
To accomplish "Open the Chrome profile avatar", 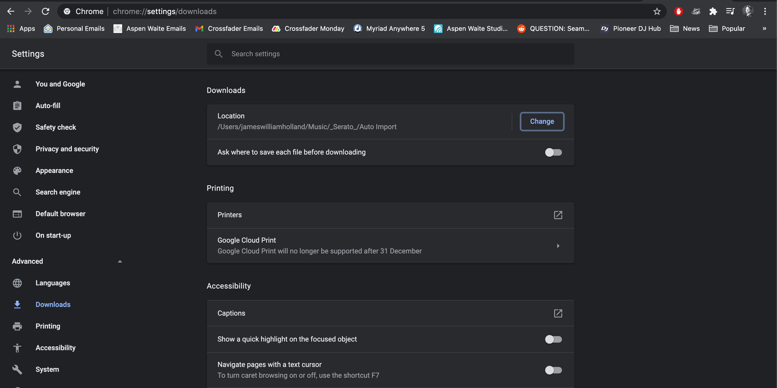I will tap(748, 11).
